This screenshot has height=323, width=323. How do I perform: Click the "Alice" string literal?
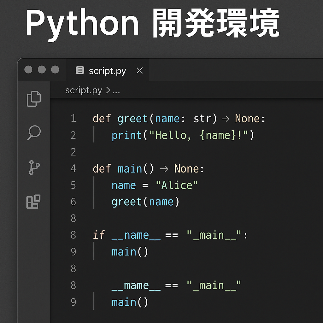point(177,185)
